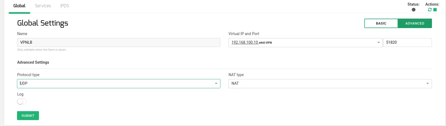The image size is (446, 126).
Task: Click the Protocol type dropdown arrow
Action: pos(216,84)
